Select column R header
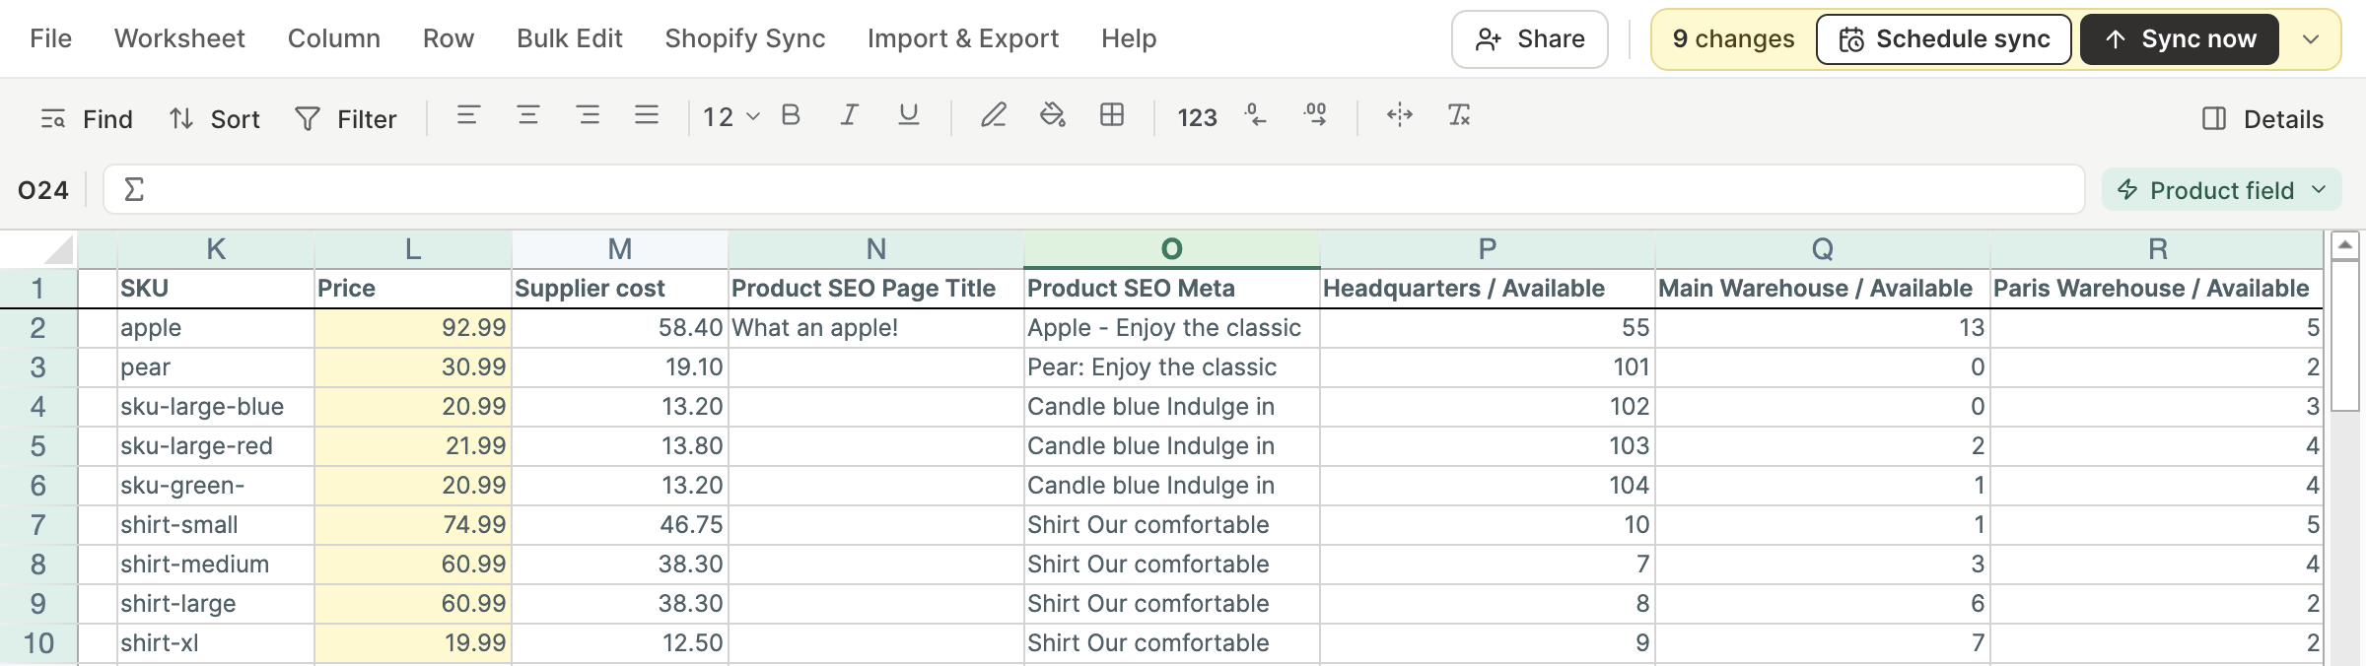This screenshot has height=666, width=2366. 2157,249
